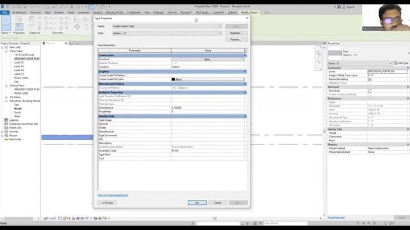The image size is (410, 230).
Task: Click the Edit Type icon in Properties
Action: click(396, 63)
